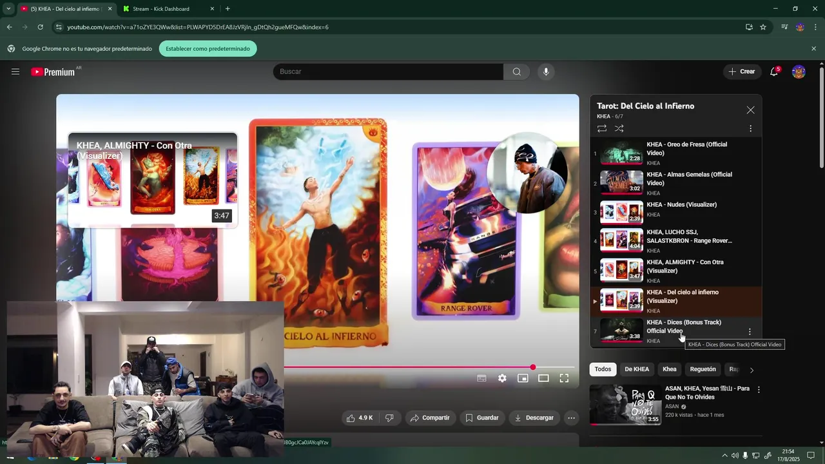Viewport: 825px width, 464px height.
Task: Go back in browser history
Action: pyautogui.click(x=9, y=27)
